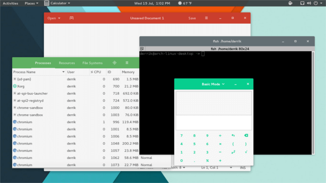This screenshot has height=183, width=326.
Task: Select the at-spi-bus-launcher process row
Action: [75, 93]
